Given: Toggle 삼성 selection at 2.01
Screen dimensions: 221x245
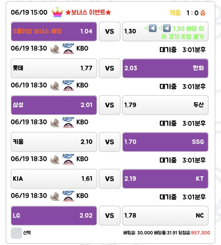Looking at the screenshot, I should tap(54, 105).
